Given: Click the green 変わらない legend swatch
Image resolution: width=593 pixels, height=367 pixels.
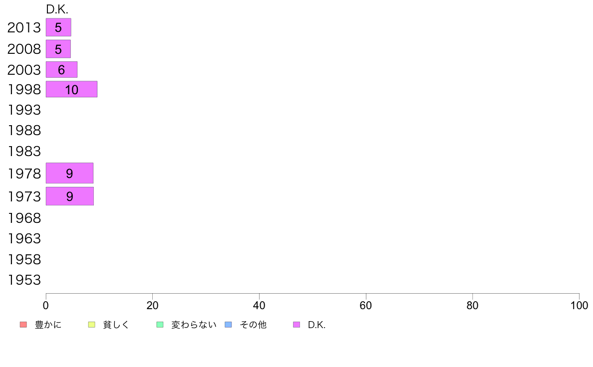Looking at the screenshot, I should tap(160, 325).
